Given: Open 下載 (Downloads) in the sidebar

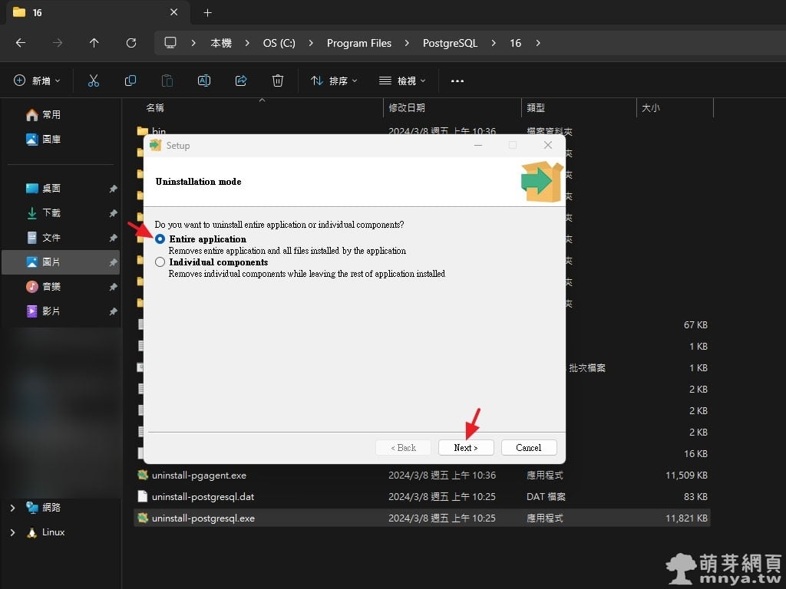Looking at the screenshot, I should [x=51, y=213].
